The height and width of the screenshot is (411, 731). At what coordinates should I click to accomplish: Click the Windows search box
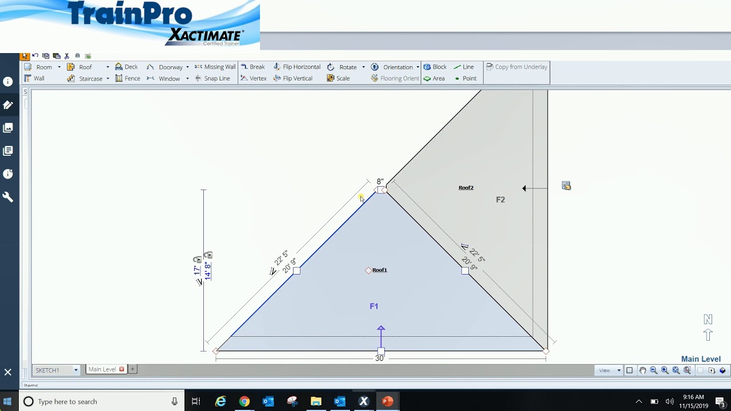coord(102,401)
